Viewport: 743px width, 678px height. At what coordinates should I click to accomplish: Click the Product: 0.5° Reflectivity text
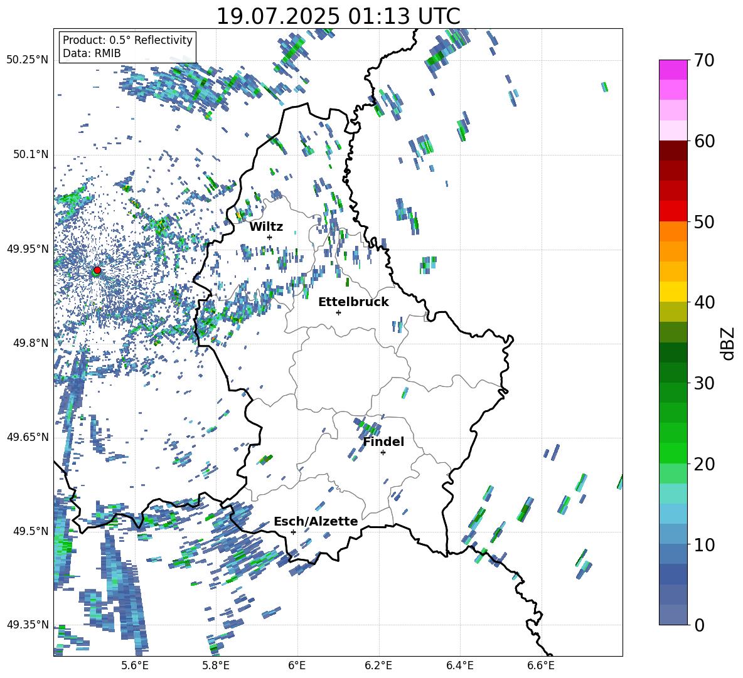[127, 40]
